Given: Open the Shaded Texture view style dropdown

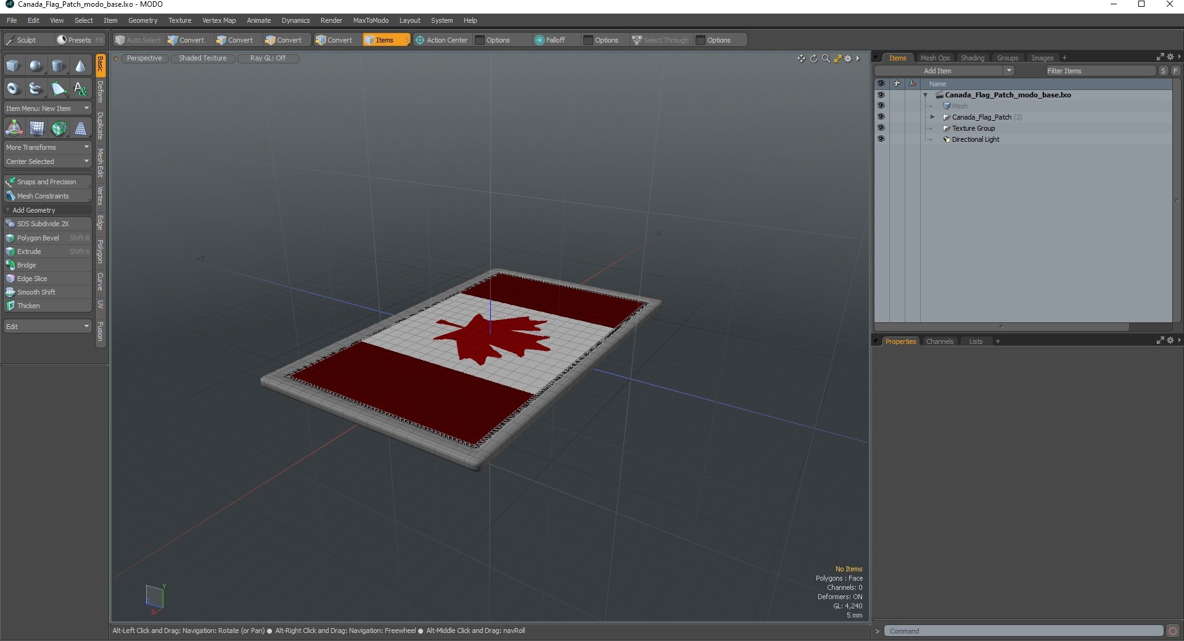Looking at the screenshot, I should (x=202, y=58).
